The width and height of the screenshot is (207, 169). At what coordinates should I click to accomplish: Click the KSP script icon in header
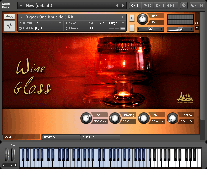[x=184, y=6]
